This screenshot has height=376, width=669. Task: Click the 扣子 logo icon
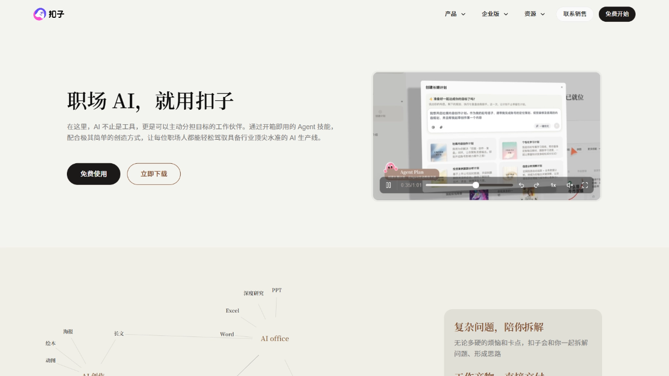pos(40,14)
